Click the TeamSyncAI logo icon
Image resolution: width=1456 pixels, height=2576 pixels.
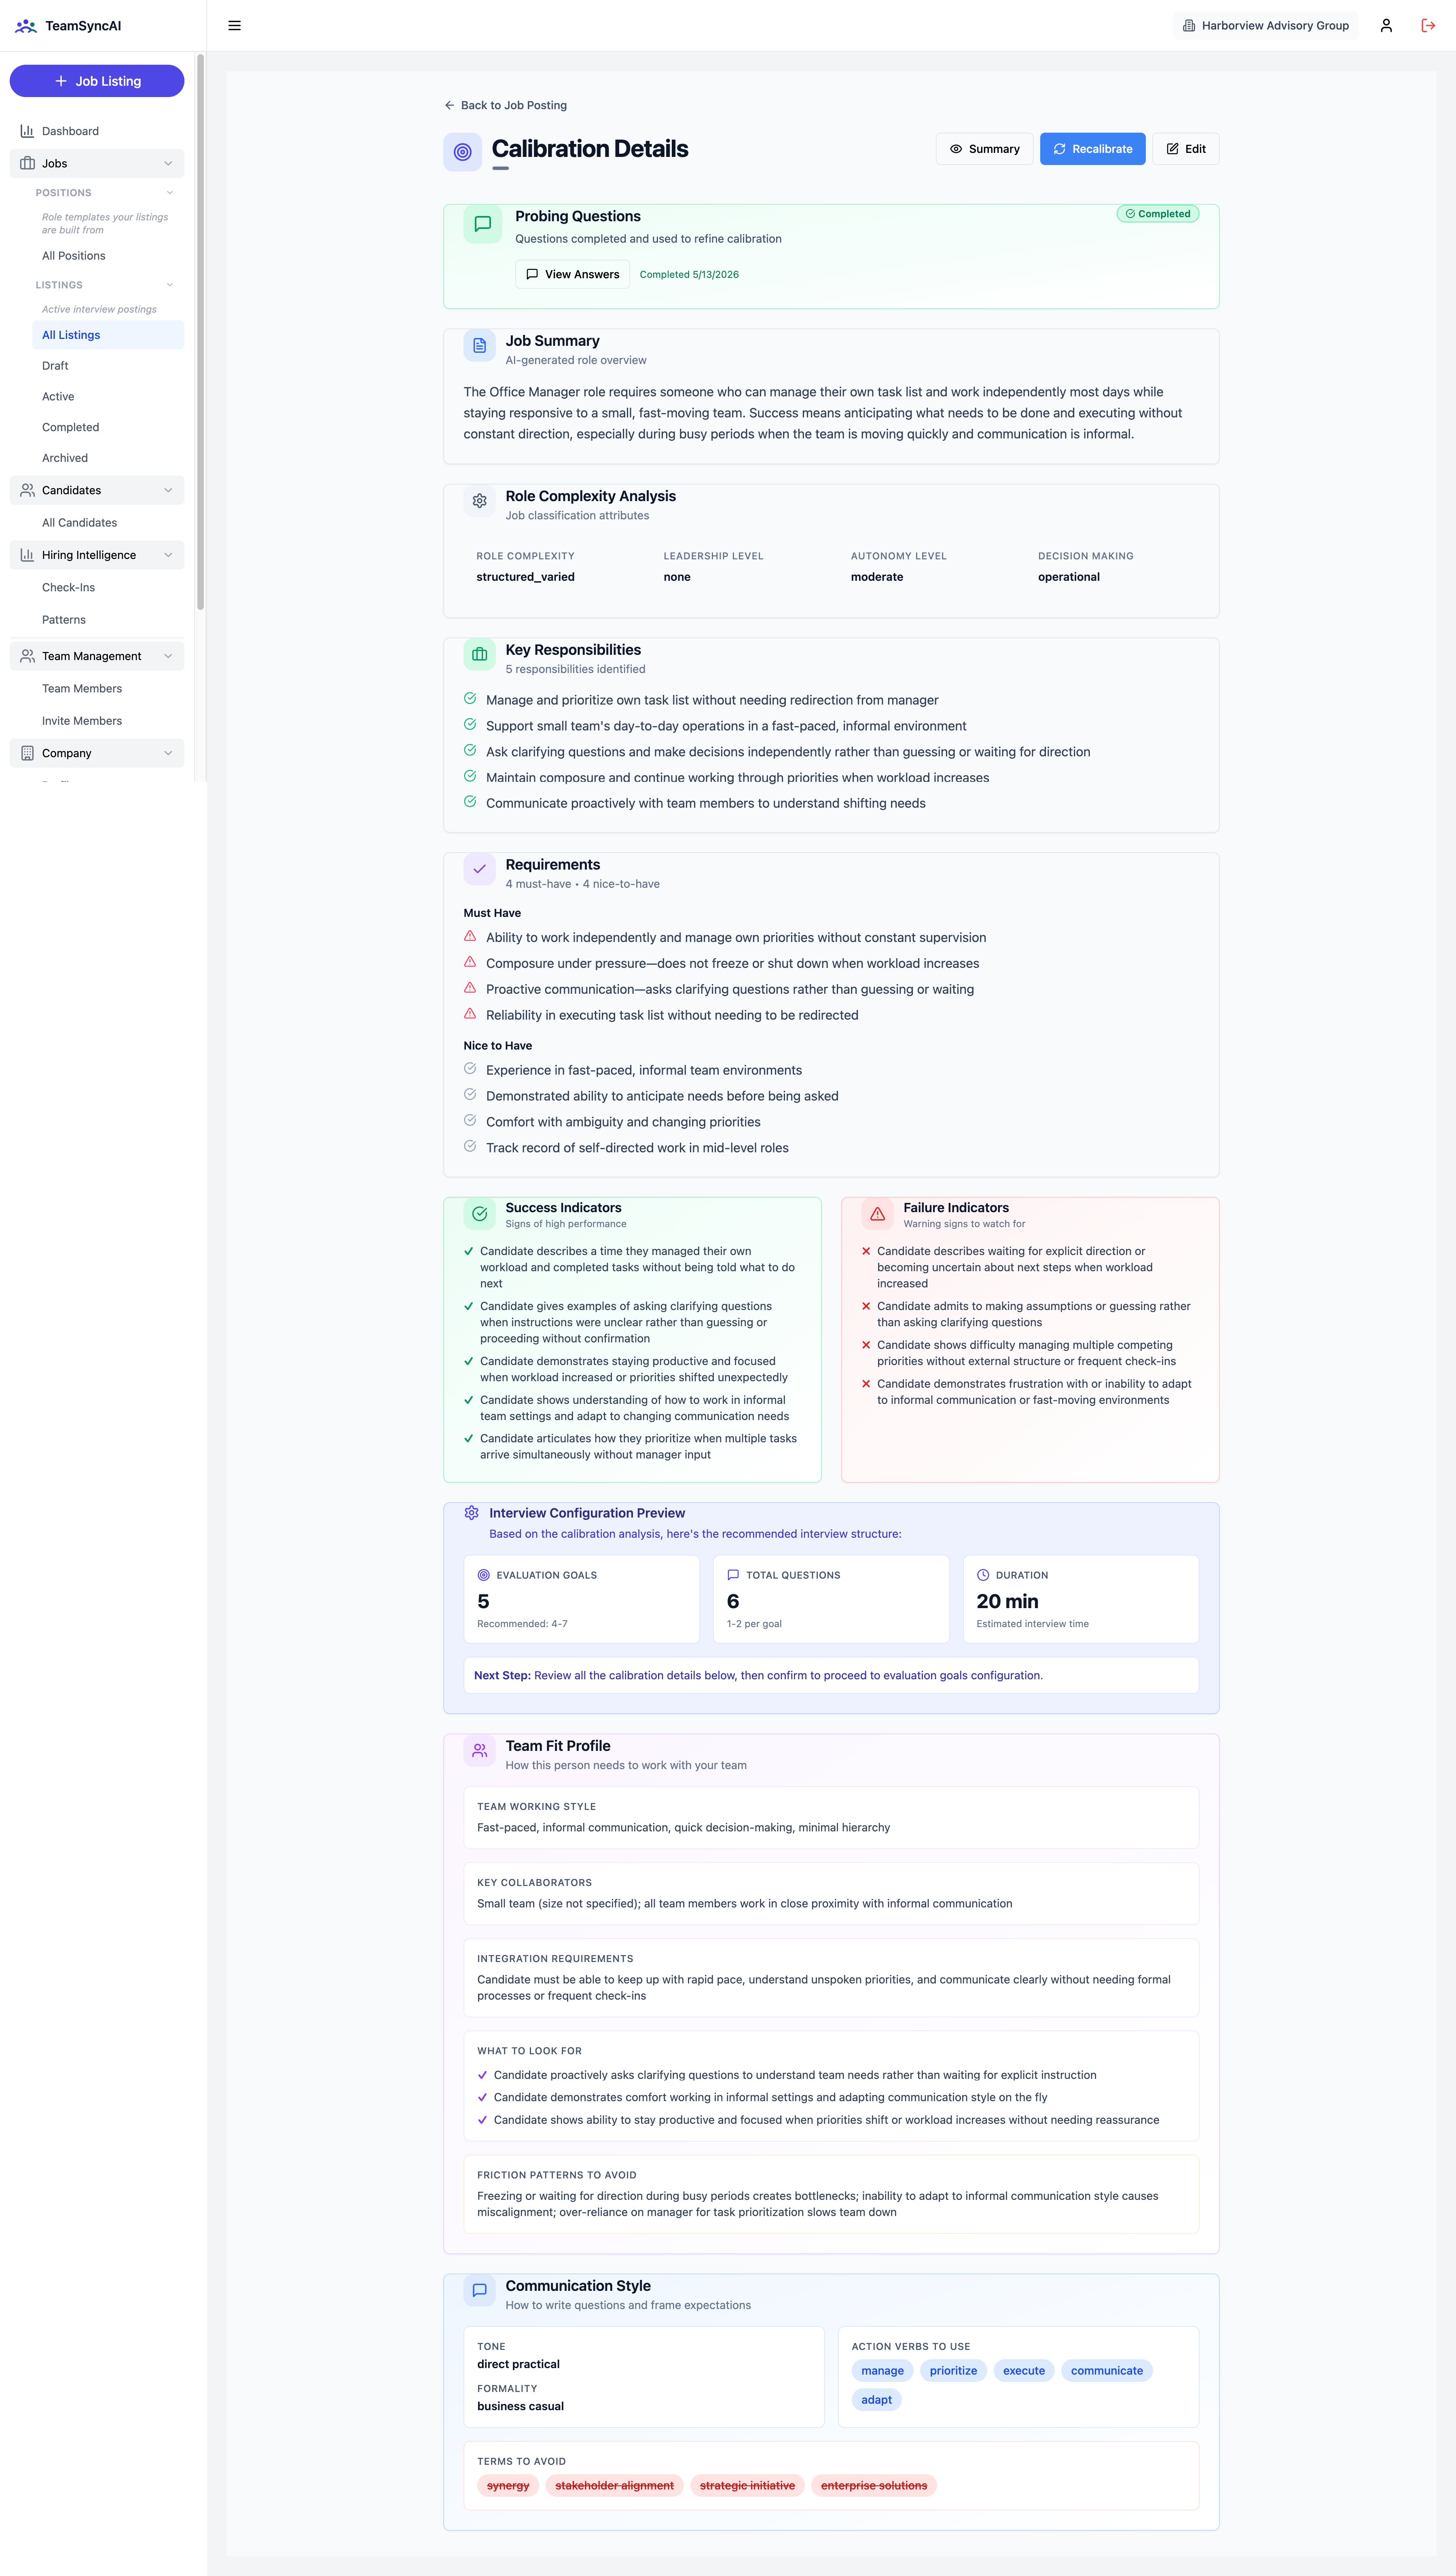(x=26, y=26)
